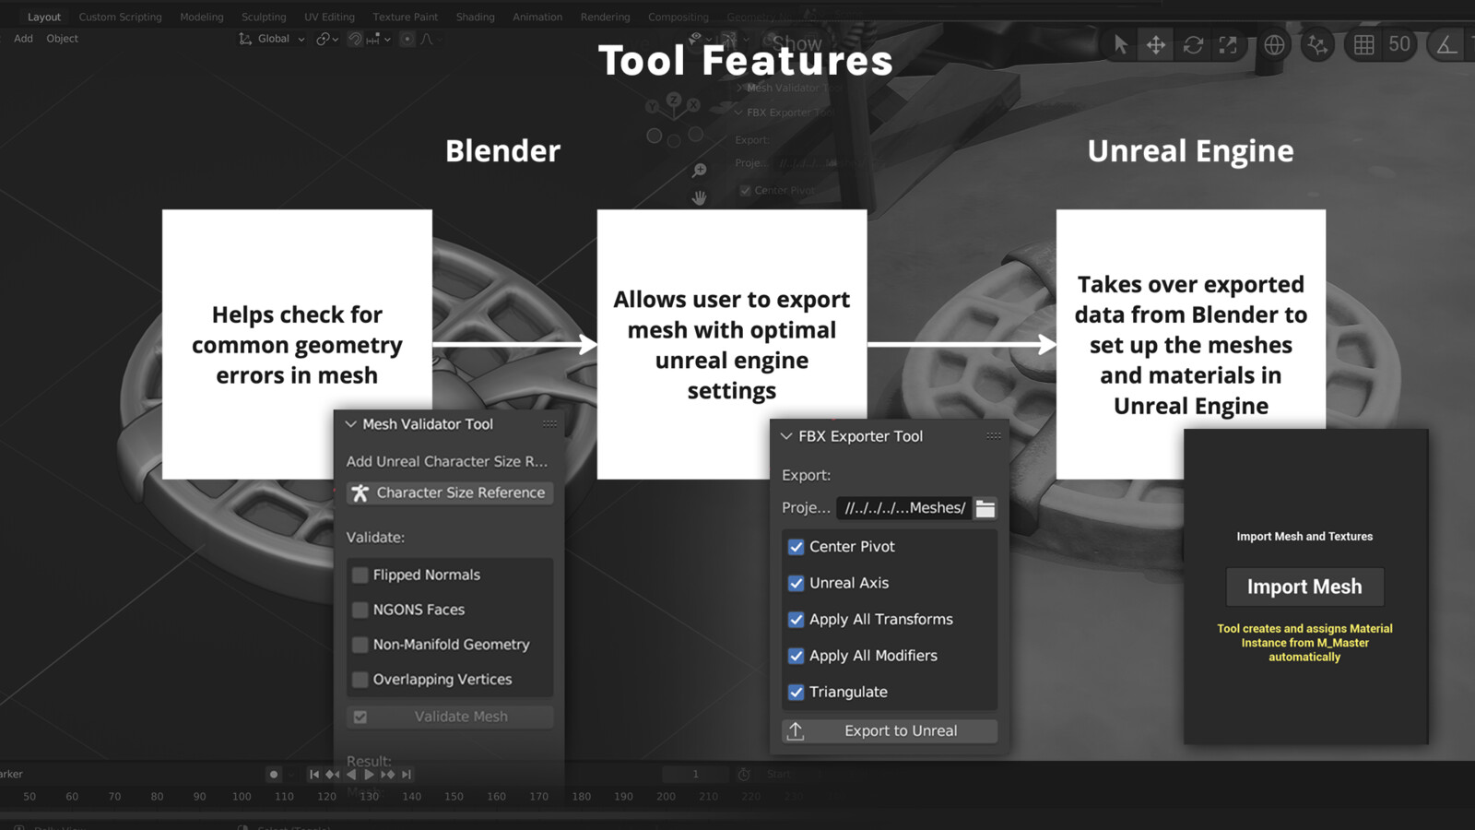Click the current frame field showing 1

coord(696,775)
